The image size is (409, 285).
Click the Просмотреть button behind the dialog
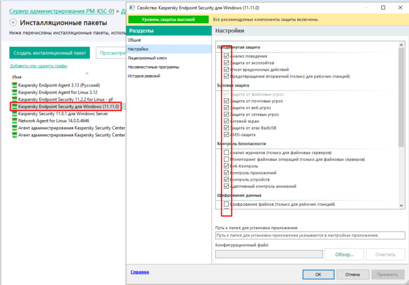(111, 52)
